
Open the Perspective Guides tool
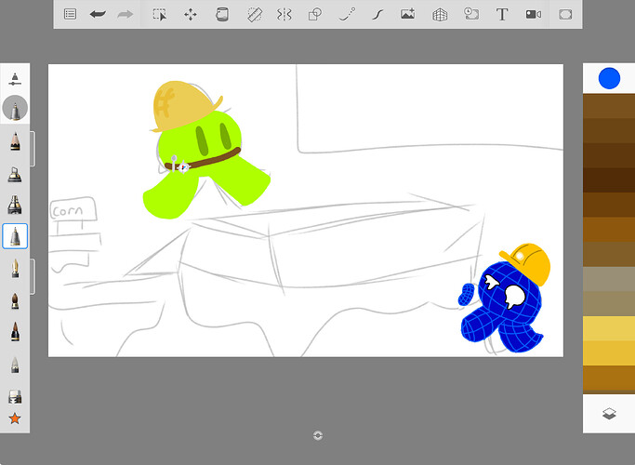[x=440, y=14]
